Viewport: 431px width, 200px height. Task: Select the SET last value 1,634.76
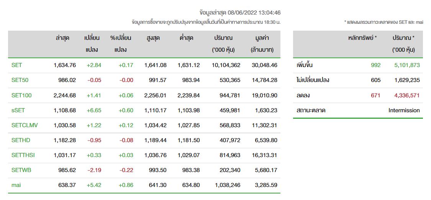[x=65, y=65]
